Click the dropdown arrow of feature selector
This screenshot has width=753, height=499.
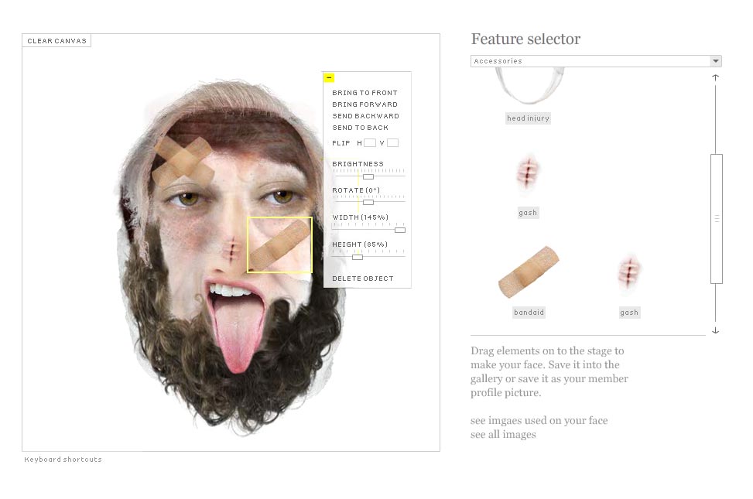click(716, 61)
